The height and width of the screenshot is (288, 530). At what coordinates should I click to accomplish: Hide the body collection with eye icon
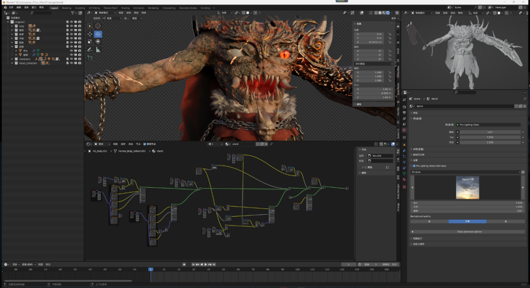pyautogui.click(x=71, y=26)
